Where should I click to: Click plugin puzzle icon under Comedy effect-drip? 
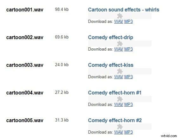pos(120,44)
